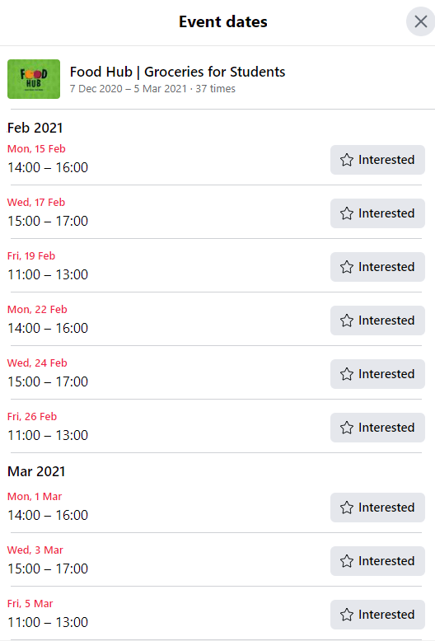The width and height of the screenshot is (435, 641).
Task: Close the Event dates dialog
Action: tap(421, 21)
